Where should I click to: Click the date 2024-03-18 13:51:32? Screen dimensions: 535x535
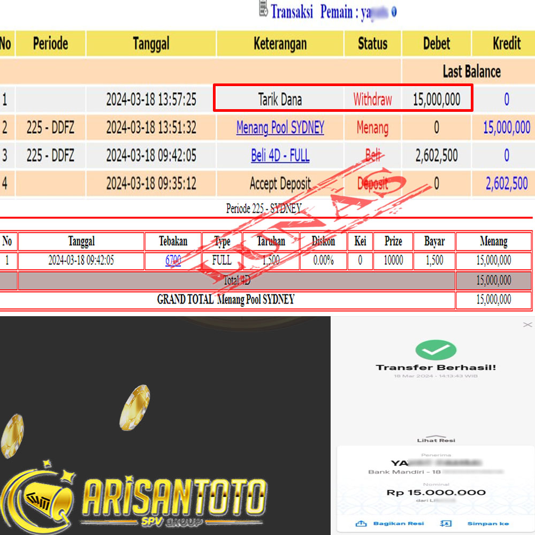pyautogui.click(x=151, y=128)
